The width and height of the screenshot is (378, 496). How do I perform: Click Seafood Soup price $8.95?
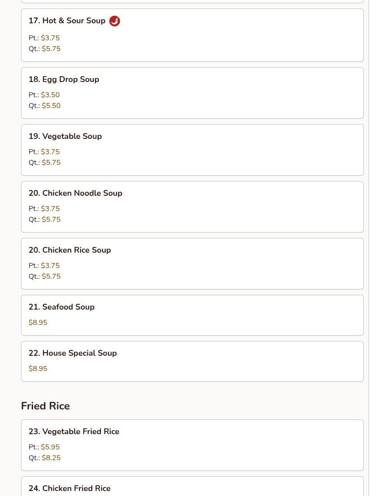click(38, 322)
